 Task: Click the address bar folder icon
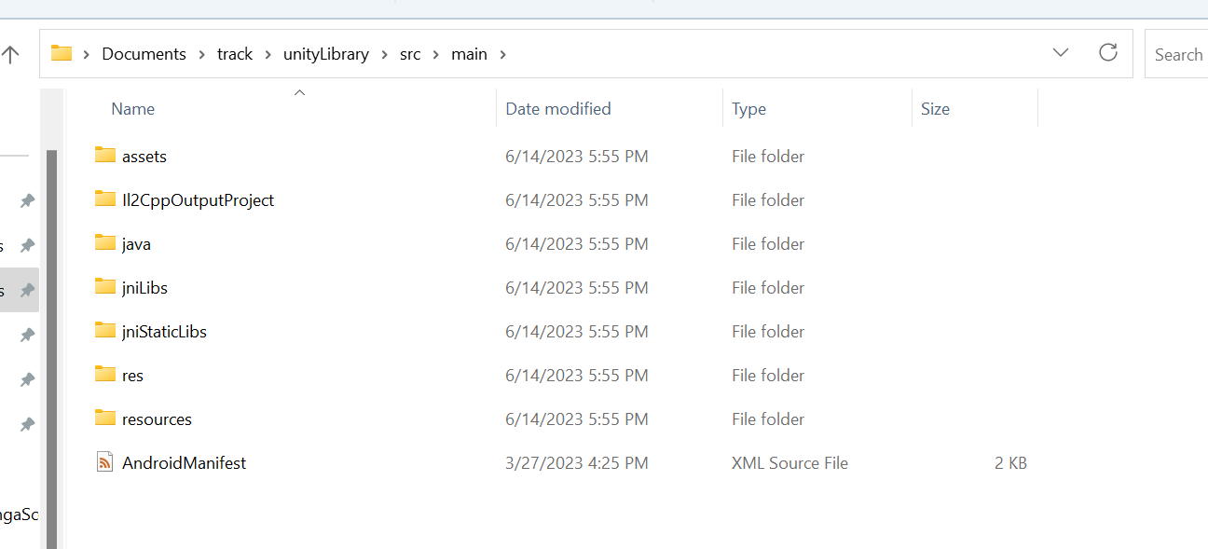(x=62, y=53)
